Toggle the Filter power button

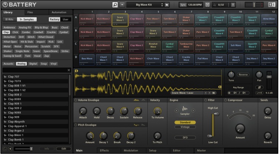click(x=206, y=100)
